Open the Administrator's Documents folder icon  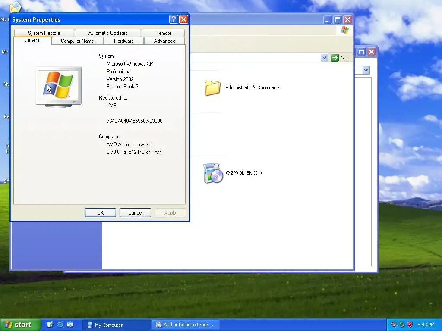212,88
